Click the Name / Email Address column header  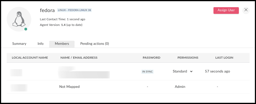[79, 58]
